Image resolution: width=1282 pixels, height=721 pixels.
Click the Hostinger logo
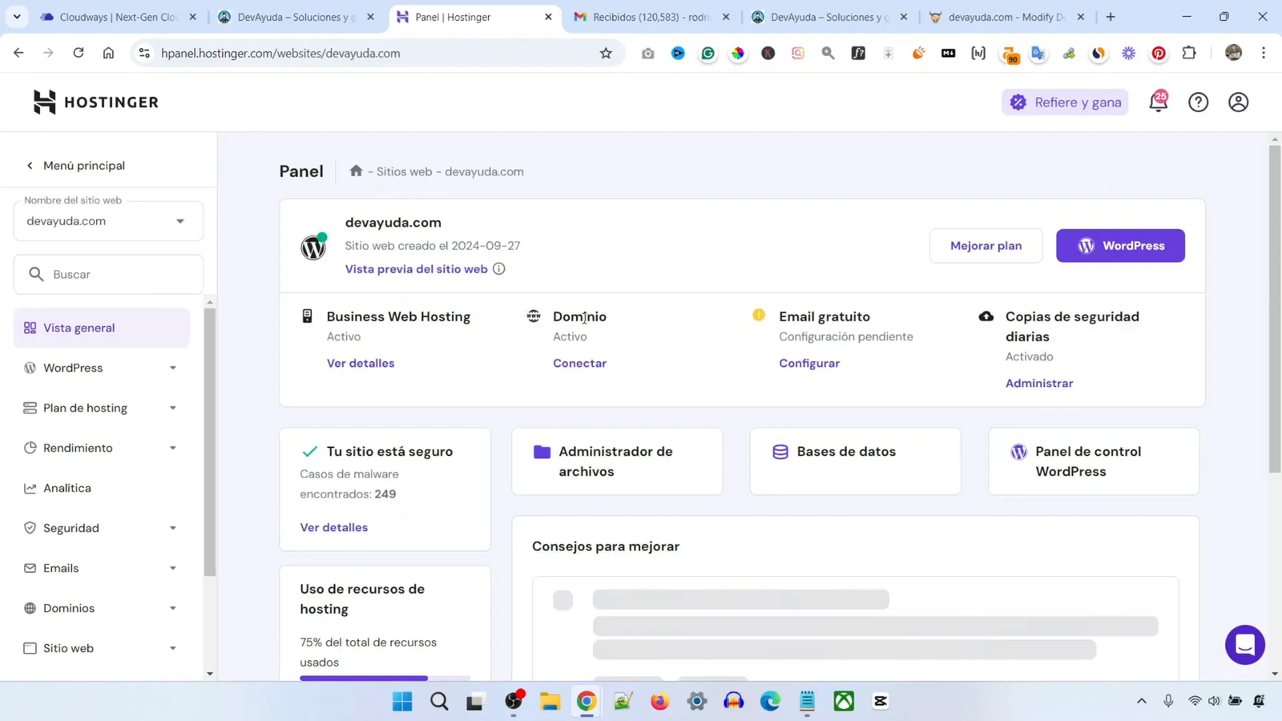click(95, 102)
